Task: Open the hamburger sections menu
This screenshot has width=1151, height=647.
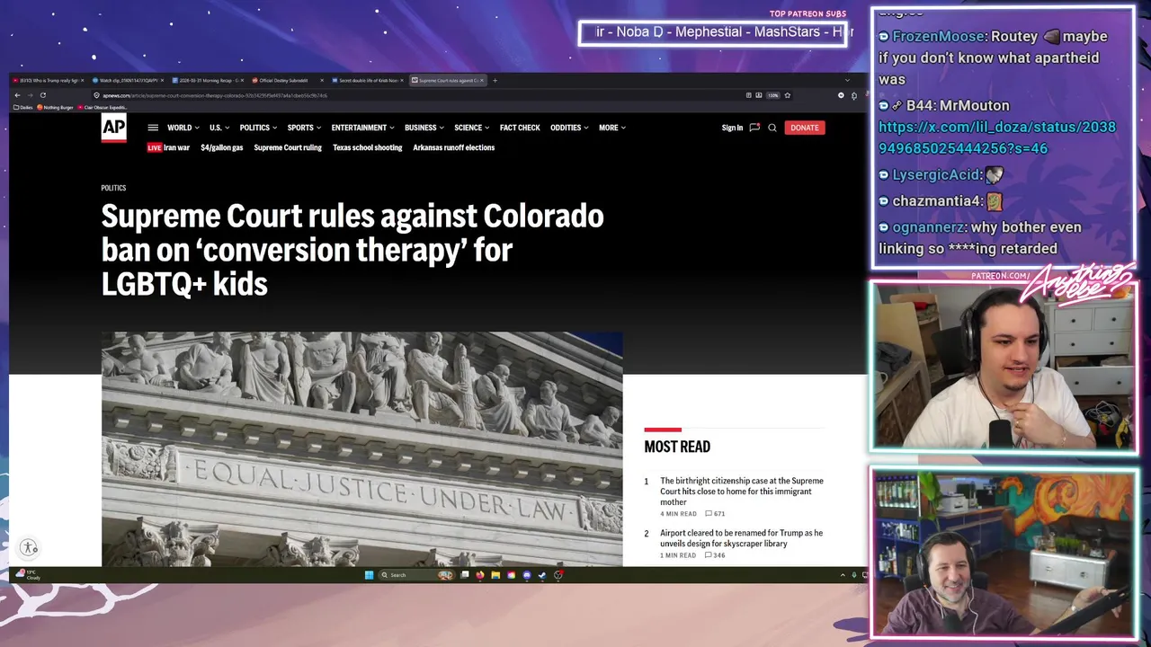Action: pos(153,128)
